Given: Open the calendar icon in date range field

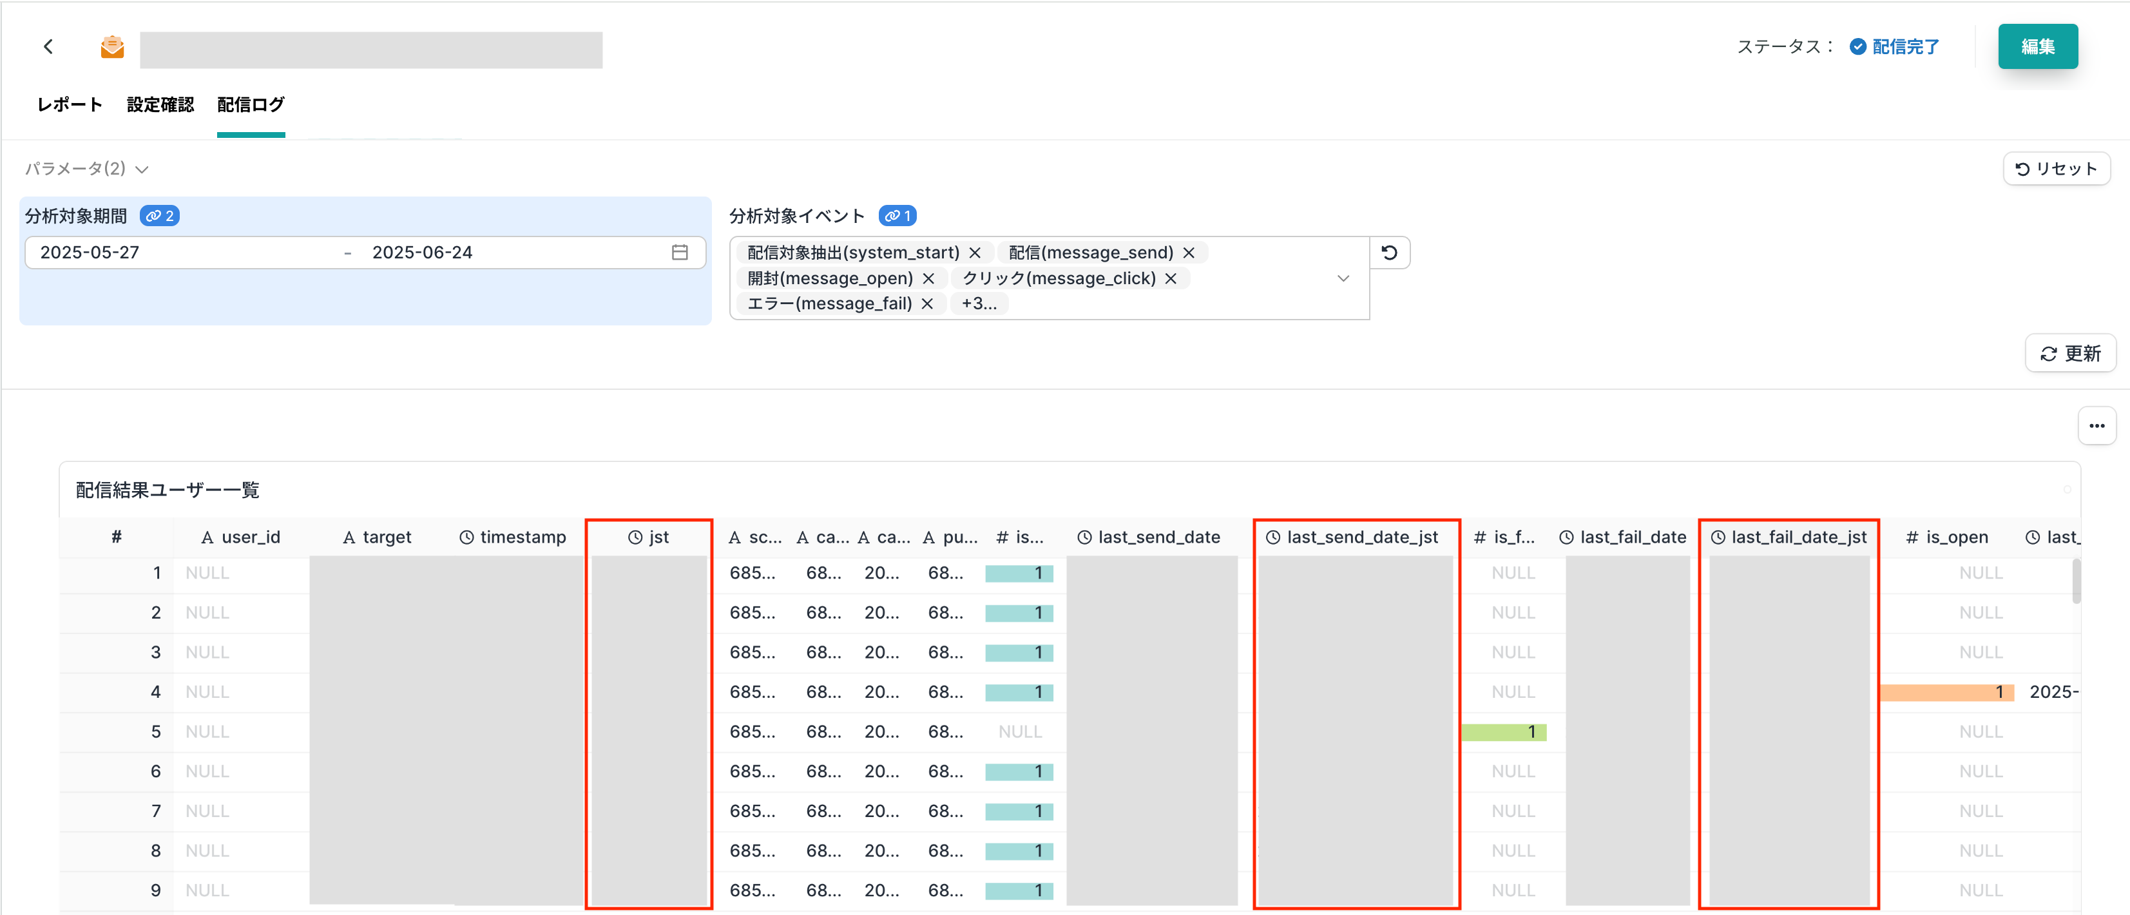Looking at the screenshot, I should (x=680, y=253).
